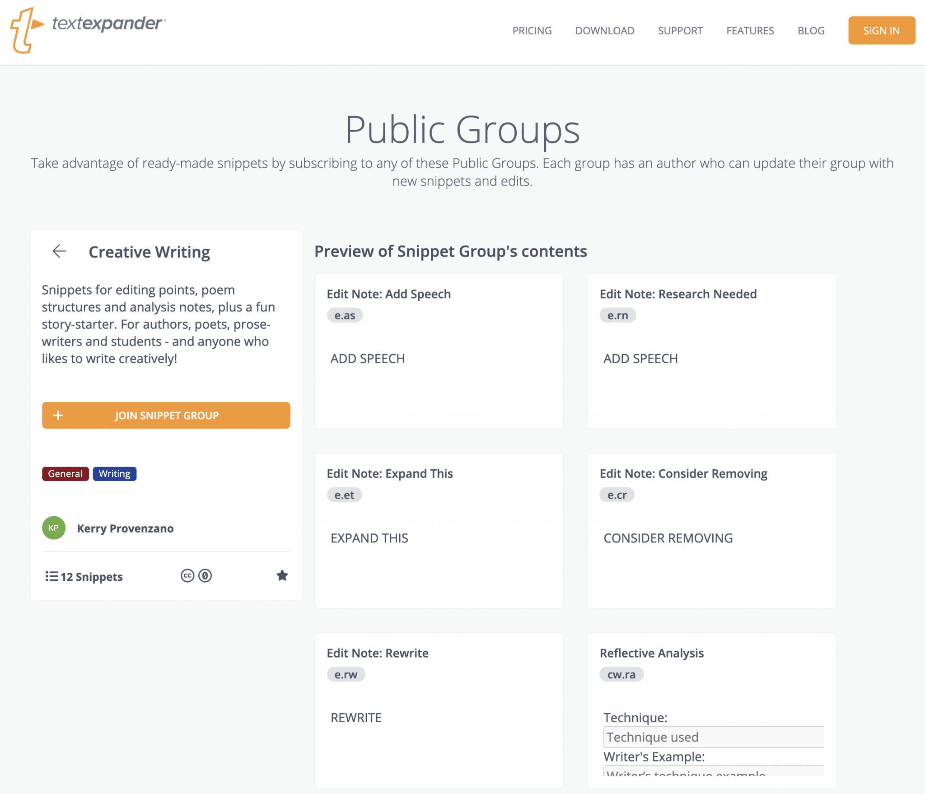925x794 pixels.
Task: Open the Download page
Action: 605,31
